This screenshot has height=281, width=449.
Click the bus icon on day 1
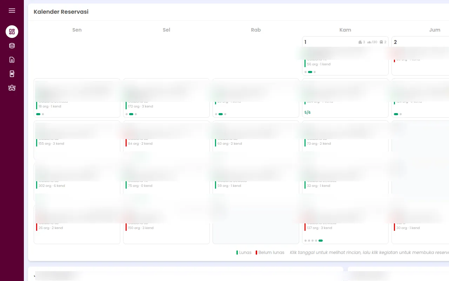point(381,42)
